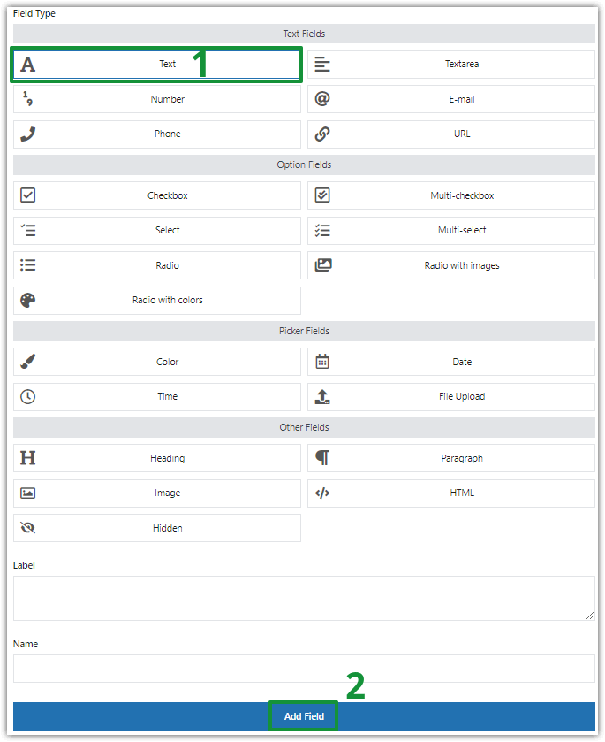Select the URL chain-link icon
The image size is (605, 742).
(322, 134)
